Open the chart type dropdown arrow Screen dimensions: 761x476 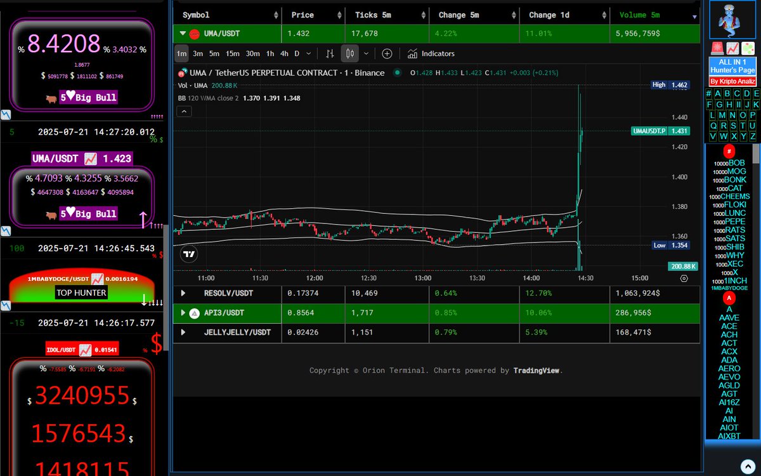[366, 54]
